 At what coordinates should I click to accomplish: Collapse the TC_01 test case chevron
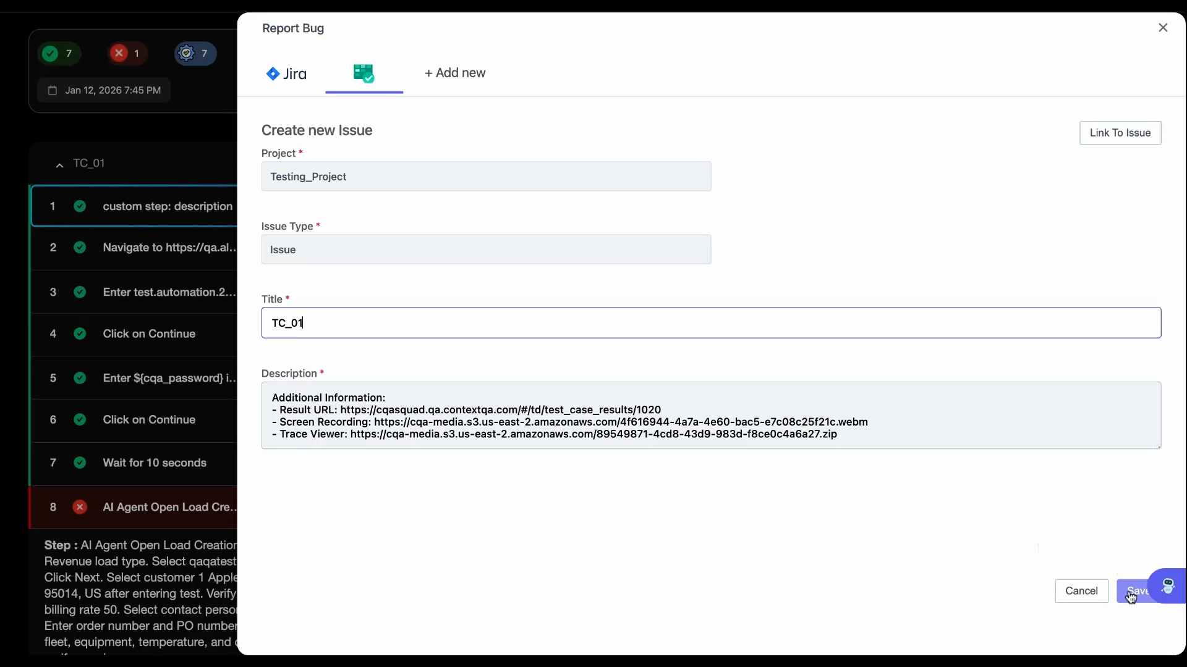pyautogui.click(x=59, y=164)
